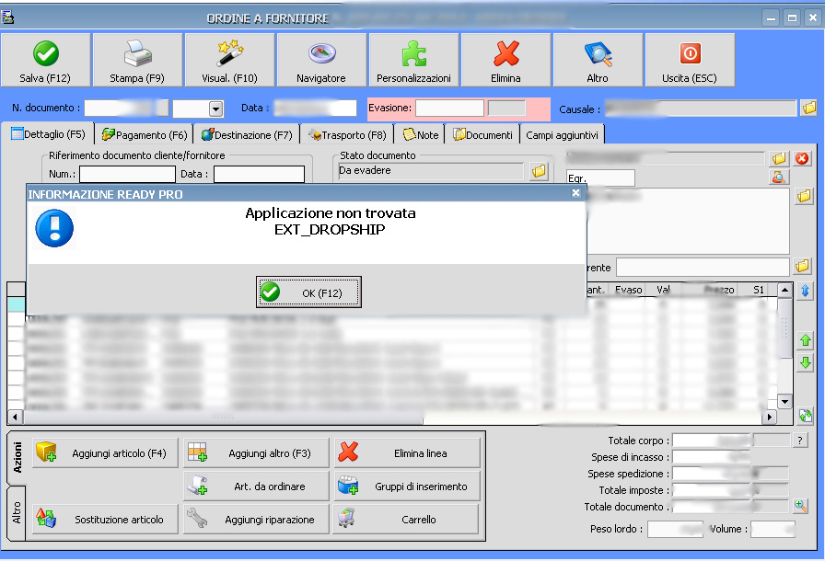Click grid vertical scrollbar down arrow

[x=785, y=401]
